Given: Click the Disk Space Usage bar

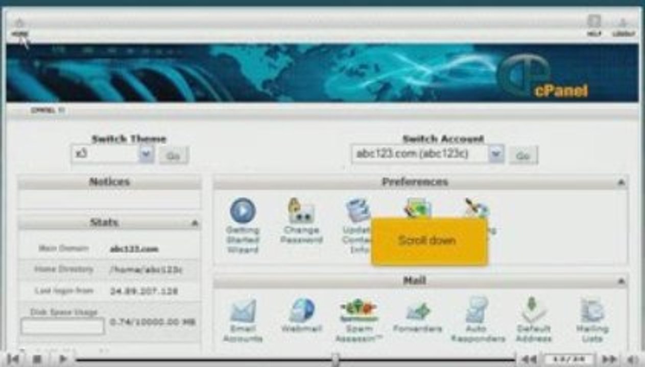Looking at the screenshot, I should [62, 326].
